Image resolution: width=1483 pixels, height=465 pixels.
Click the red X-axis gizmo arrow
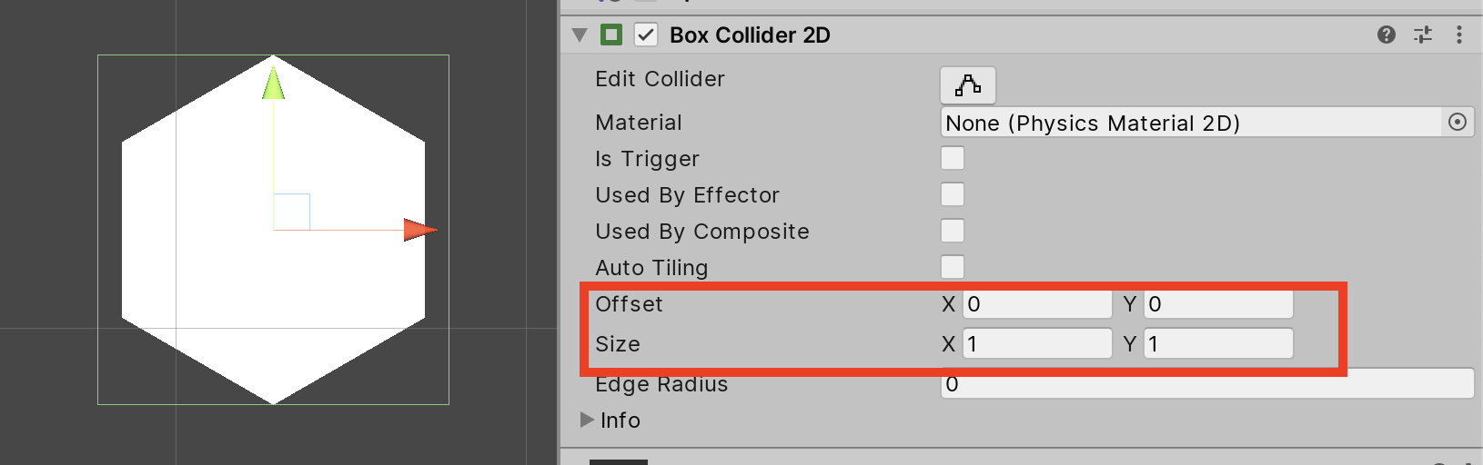(419, 230)
